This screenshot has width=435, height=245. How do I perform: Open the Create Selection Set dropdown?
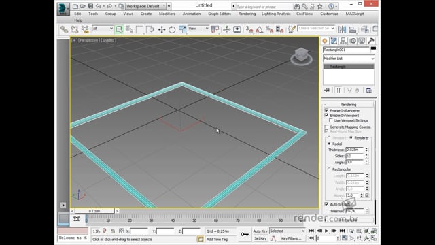click(316, 29)
